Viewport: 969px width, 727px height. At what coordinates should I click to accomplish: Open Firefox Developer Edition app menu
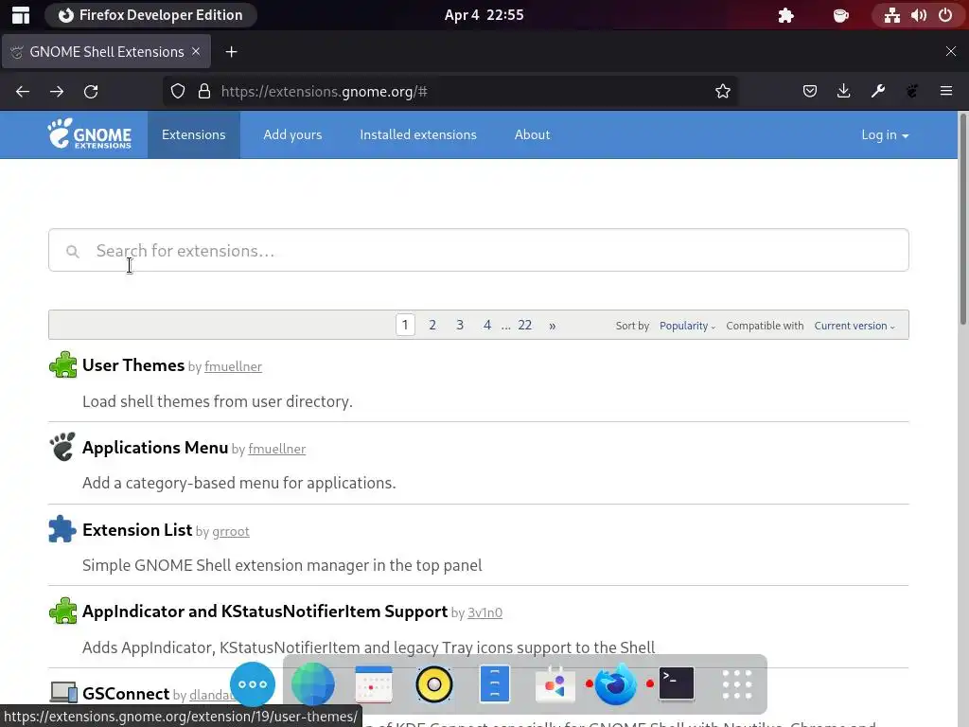coord(150,15)
